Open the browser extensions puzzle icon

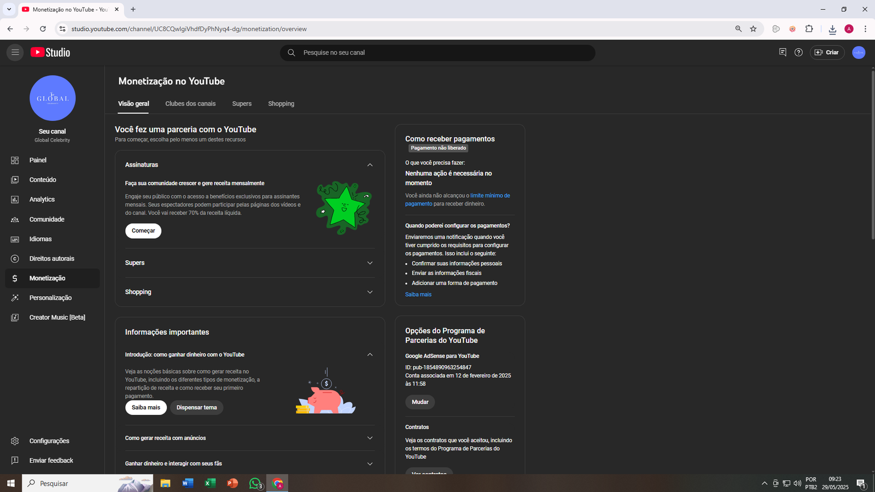809,29
